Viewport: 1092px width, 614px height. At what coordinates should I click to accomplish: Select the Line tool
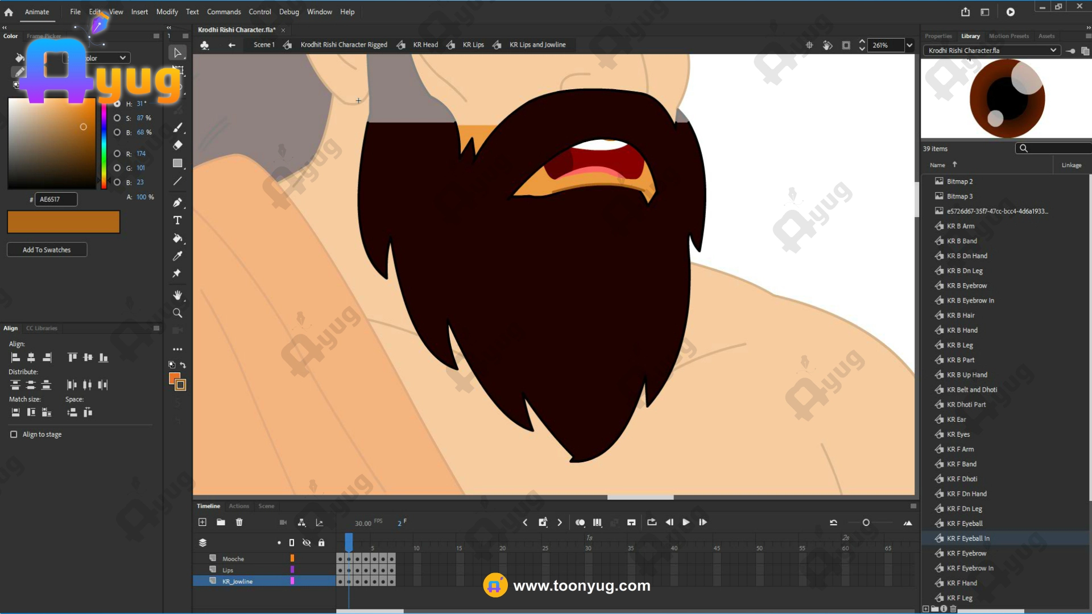pyautogui.click(x=177, y=181)
